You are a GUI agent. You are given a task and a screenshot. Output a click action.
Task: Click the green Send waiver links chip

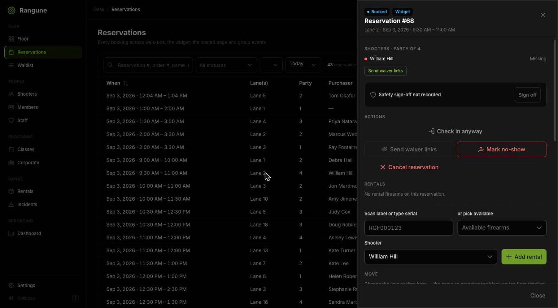click(x=386, y=71)
